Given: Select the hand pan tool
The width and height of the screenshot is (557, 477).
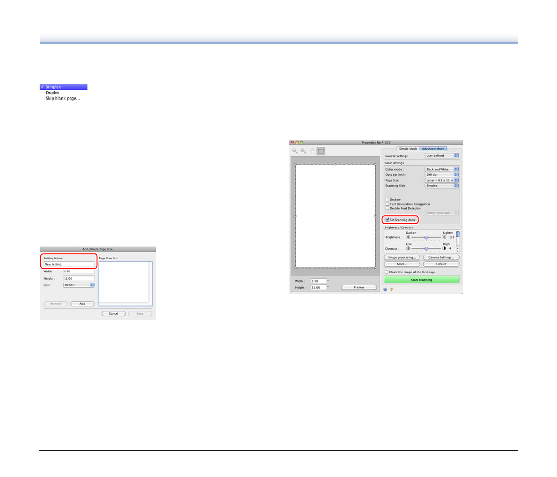Looking at the screenshot, I should [312, 151].
